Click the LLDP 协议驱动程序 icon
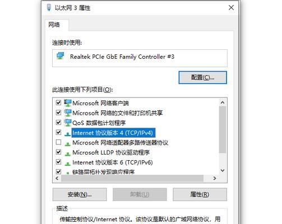The height and width of the screenshot is (224, 282). pos(67,153)
